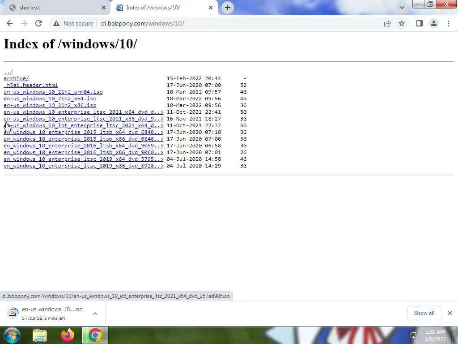Click the network tray icon
Viewport: 458px width, 344px height.
click(413, 335)
